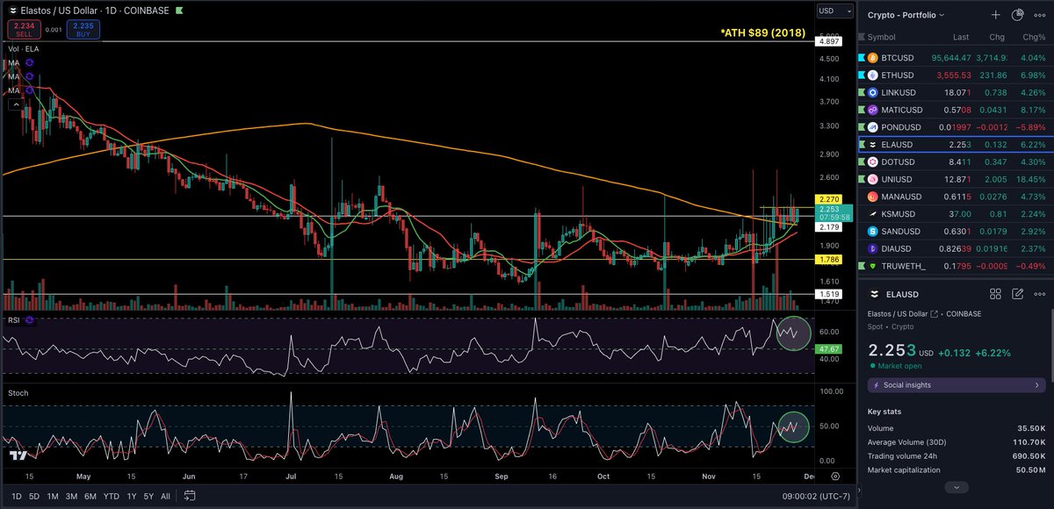
Task: Expand the Social insights banner
Action: [x=956, y=384]
